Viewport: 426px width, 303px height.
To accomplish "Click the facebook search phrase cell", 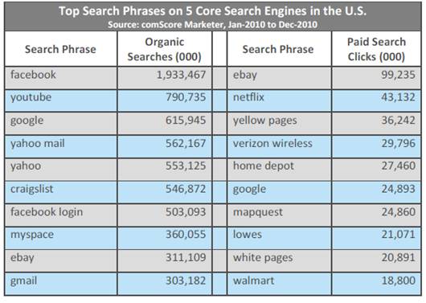I will (x=61, y=77).
